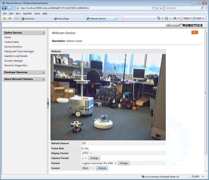The width and height of the screenshot is (209, 180).
Task: Click the toolbar overflow chevron
Action: (x=206, y=17)
